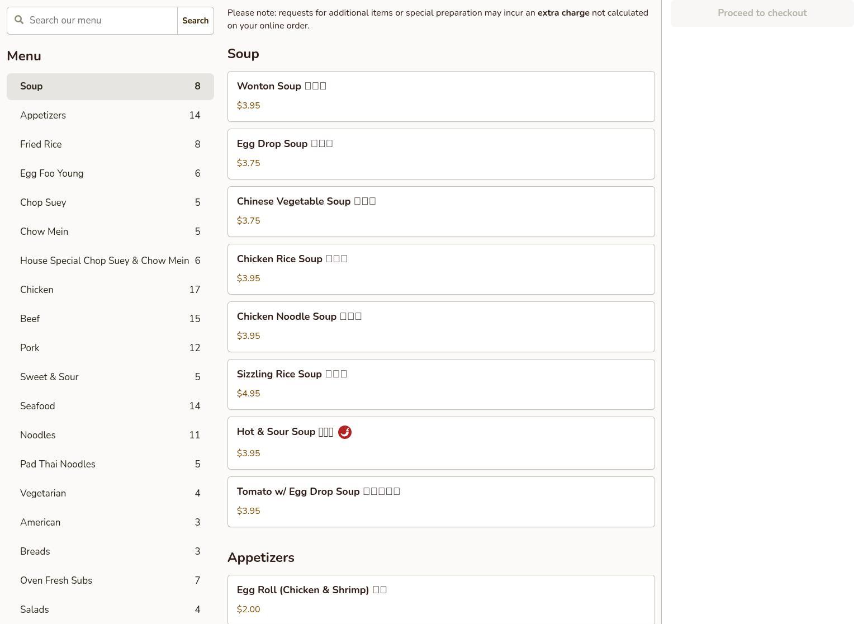Screen dimensions: 863x624
Task: Click the Menu sidebar heading
Action: (x=24, y=56)
